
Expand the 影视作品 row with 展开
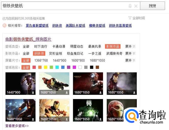130,53
